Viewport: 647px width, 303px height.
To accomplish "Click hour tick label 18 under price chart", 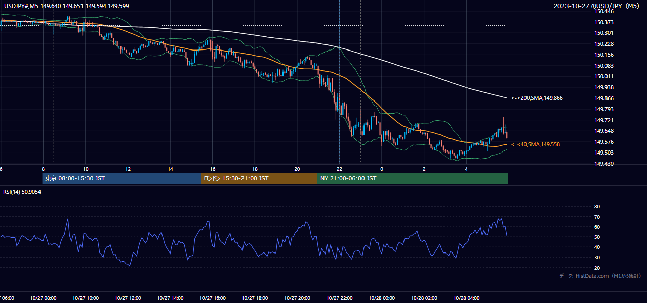I will coord(255,169).
